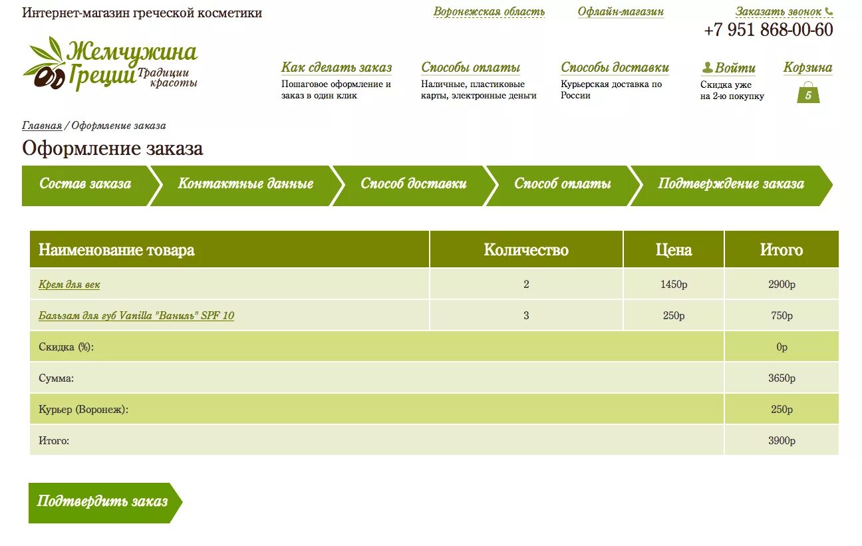
Task: Click the Жемчужина Греции olive logo
Action: click(110, 64)
